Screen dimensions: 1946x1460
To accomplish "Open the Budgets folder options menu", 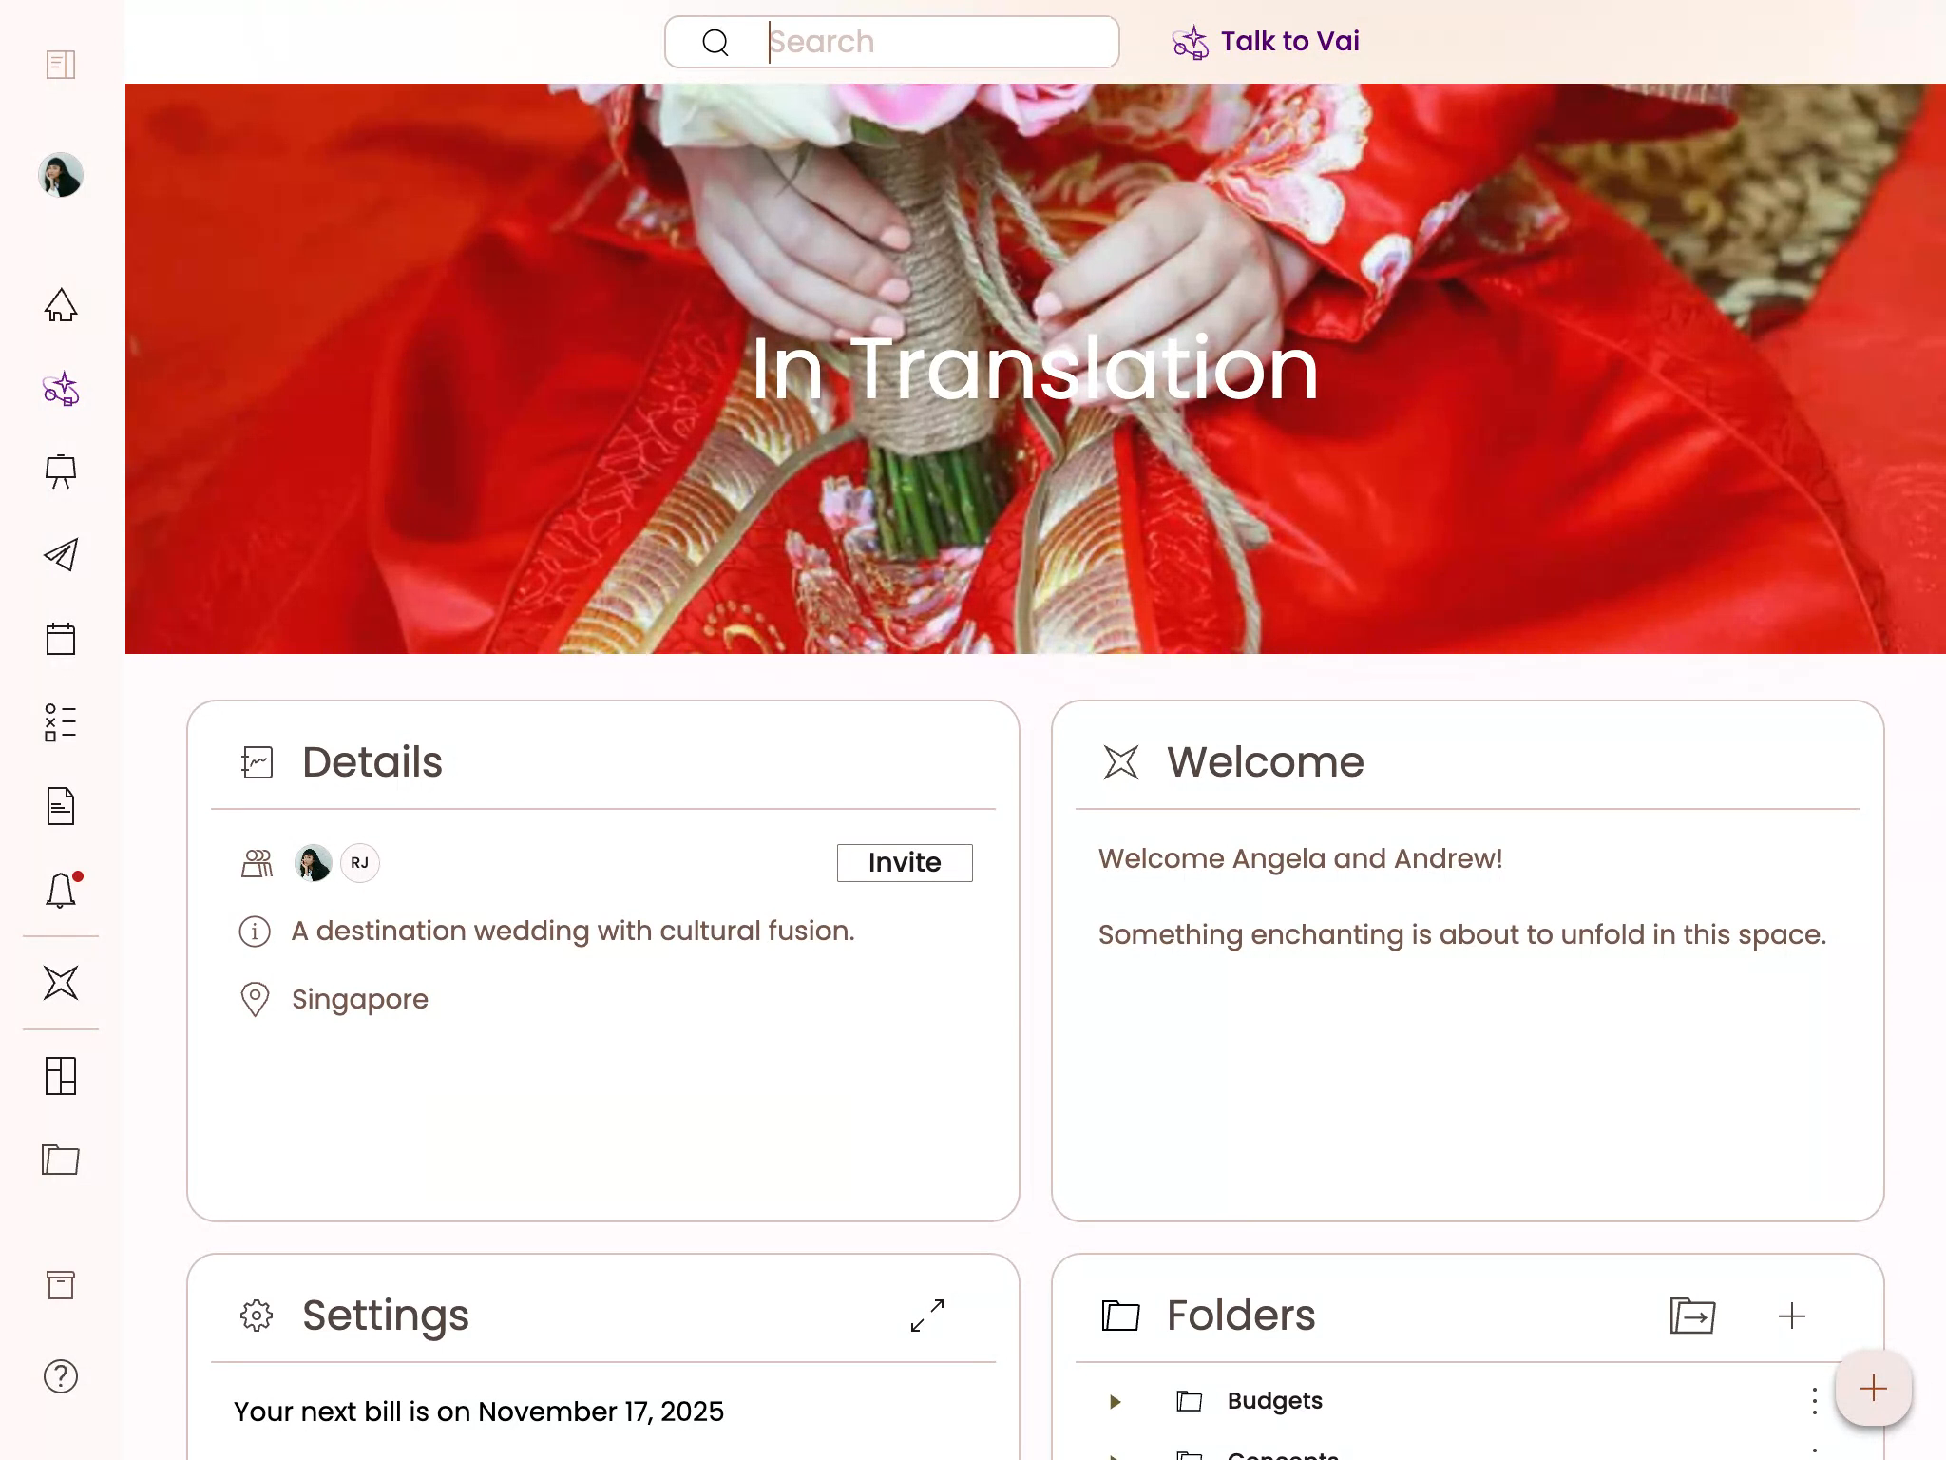I will click(x=1814, y=1401).
